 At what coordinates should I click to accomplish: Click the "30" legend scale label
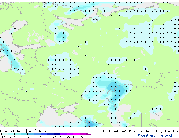pyautogui.click(x=61, y=137)
